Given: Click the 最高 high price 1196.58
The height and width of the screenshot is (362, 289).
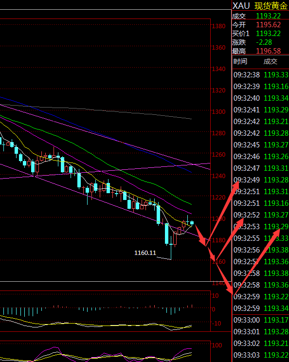Looking at the screenshot, I should 268,51.
